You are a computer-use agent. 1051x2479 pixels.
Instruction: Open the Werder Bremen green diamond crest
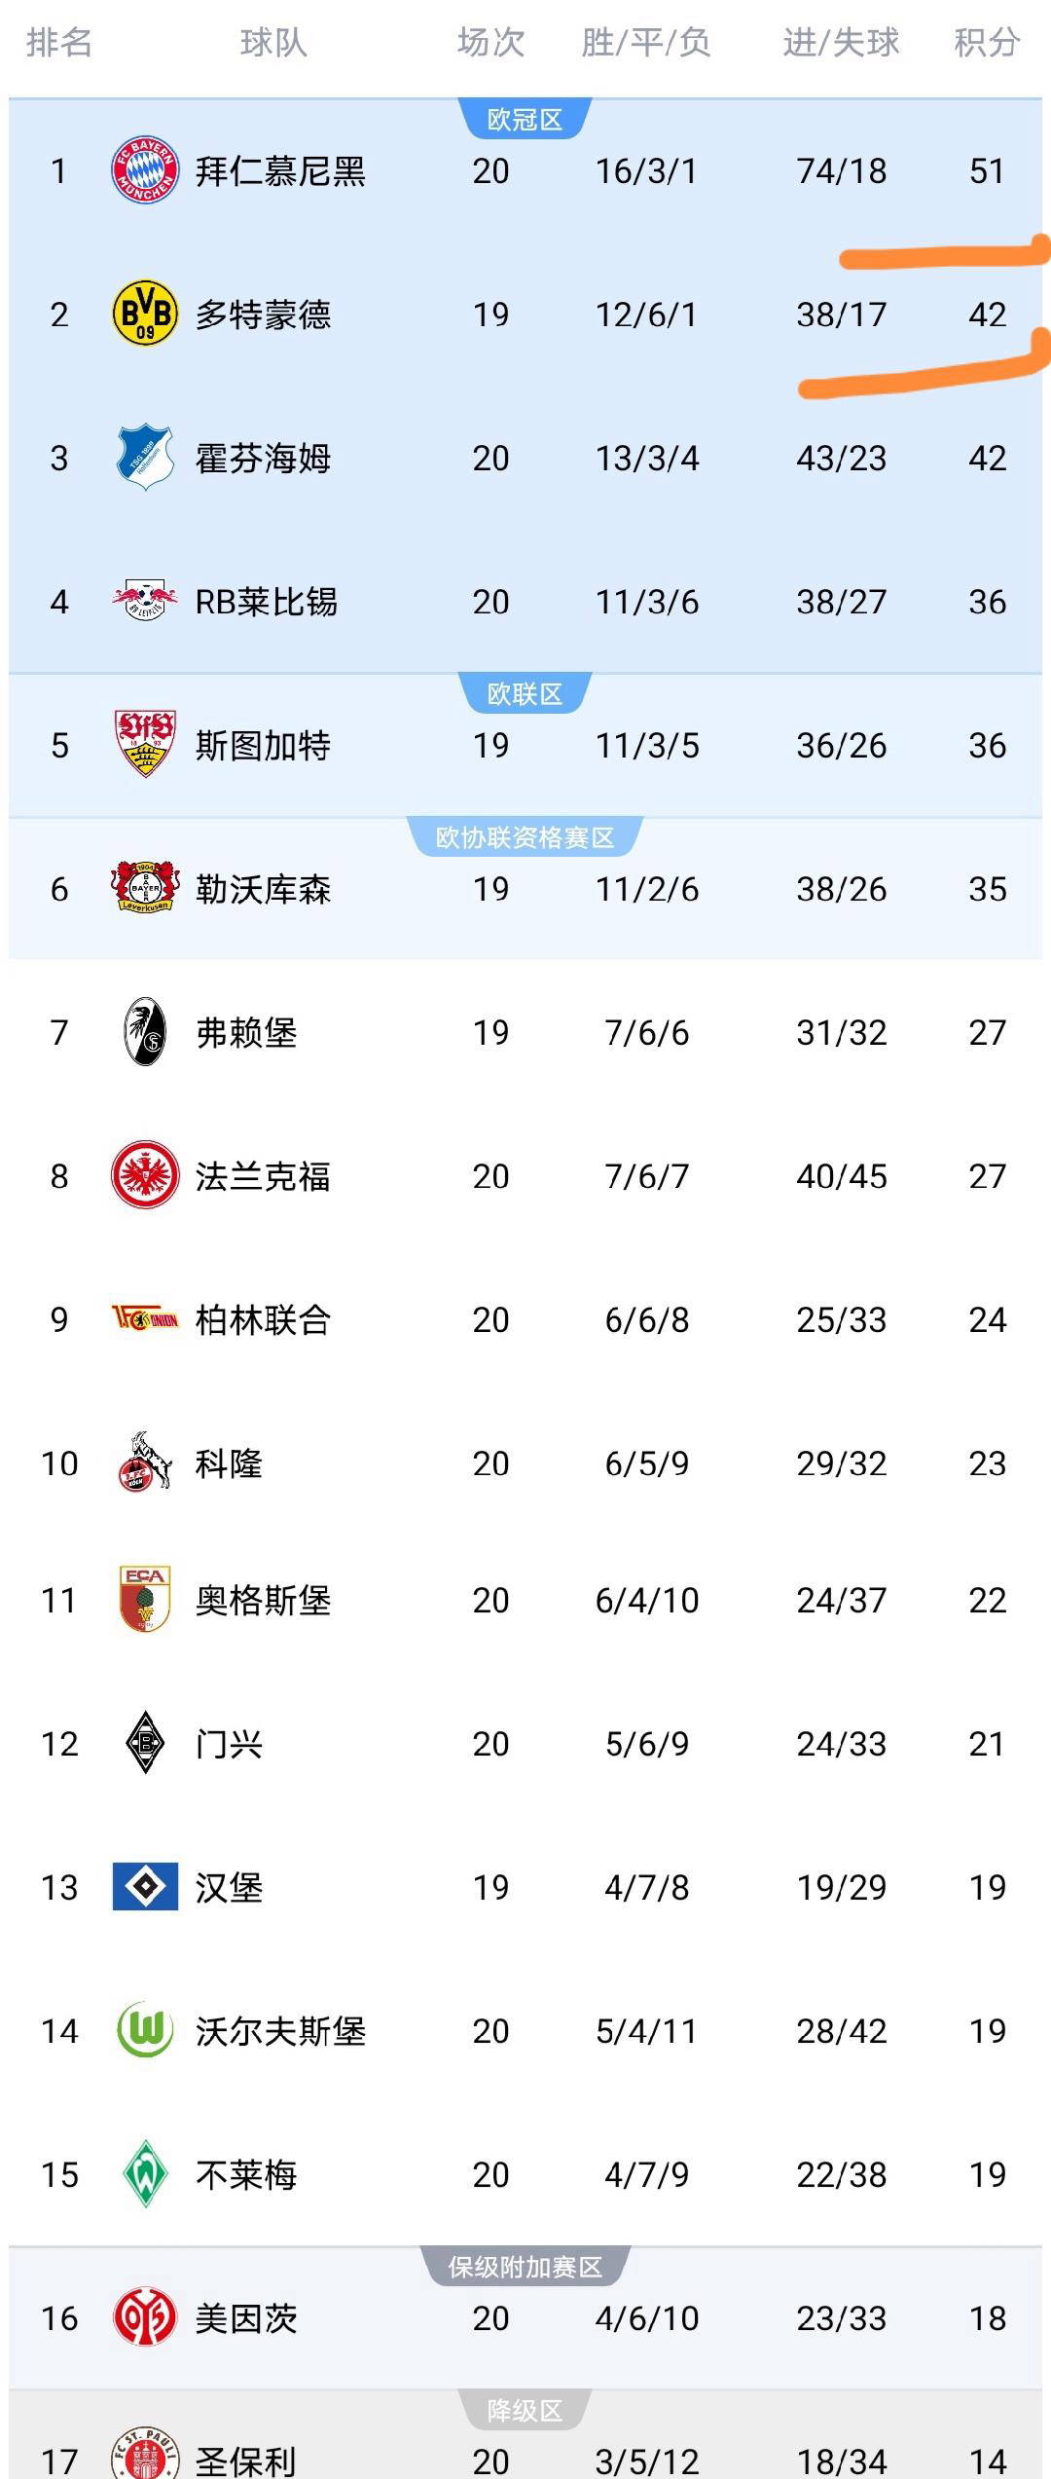[x=145, y=2173]
